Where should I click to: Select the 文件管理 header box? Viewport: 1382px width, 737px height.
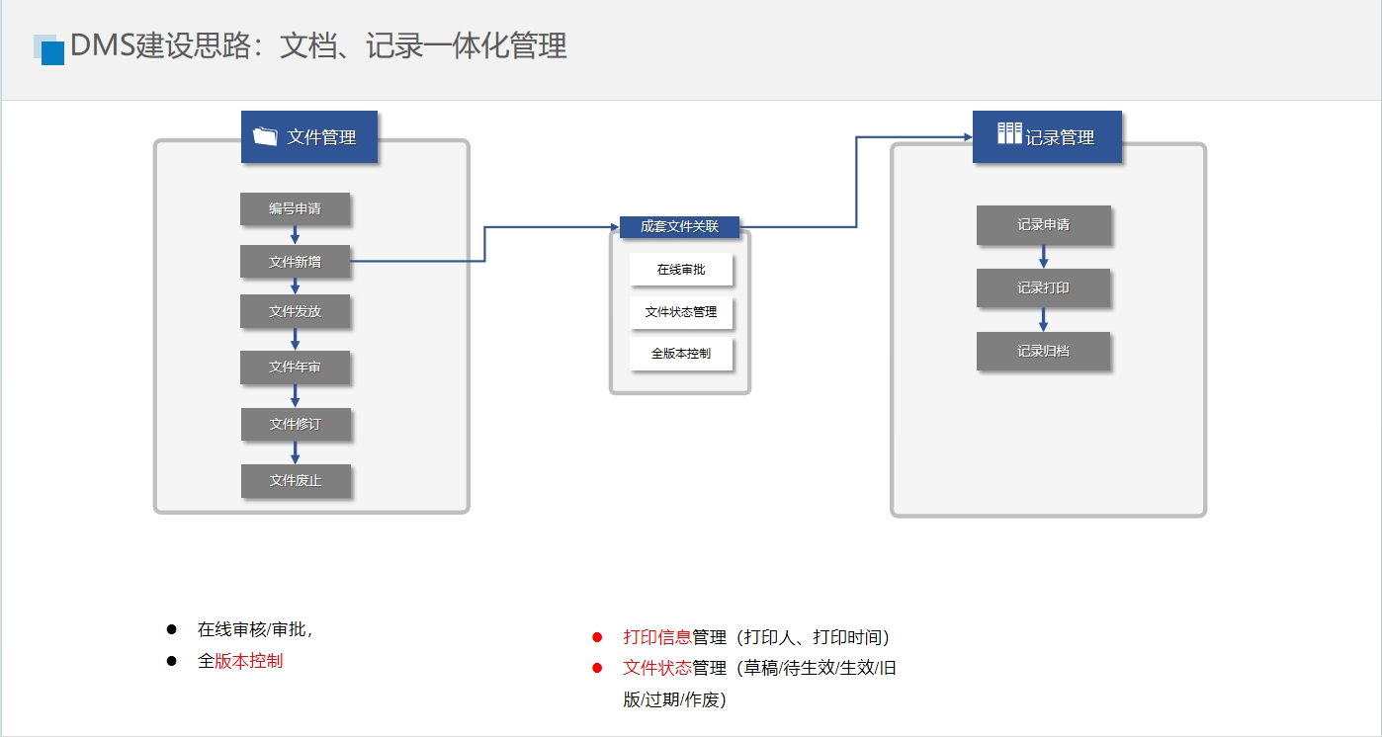[309, 136]
